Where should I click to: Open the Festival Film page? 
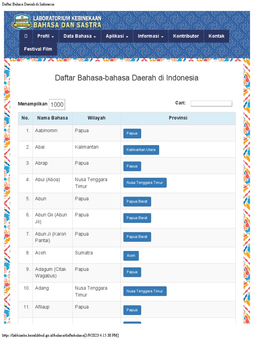(38, 49)
